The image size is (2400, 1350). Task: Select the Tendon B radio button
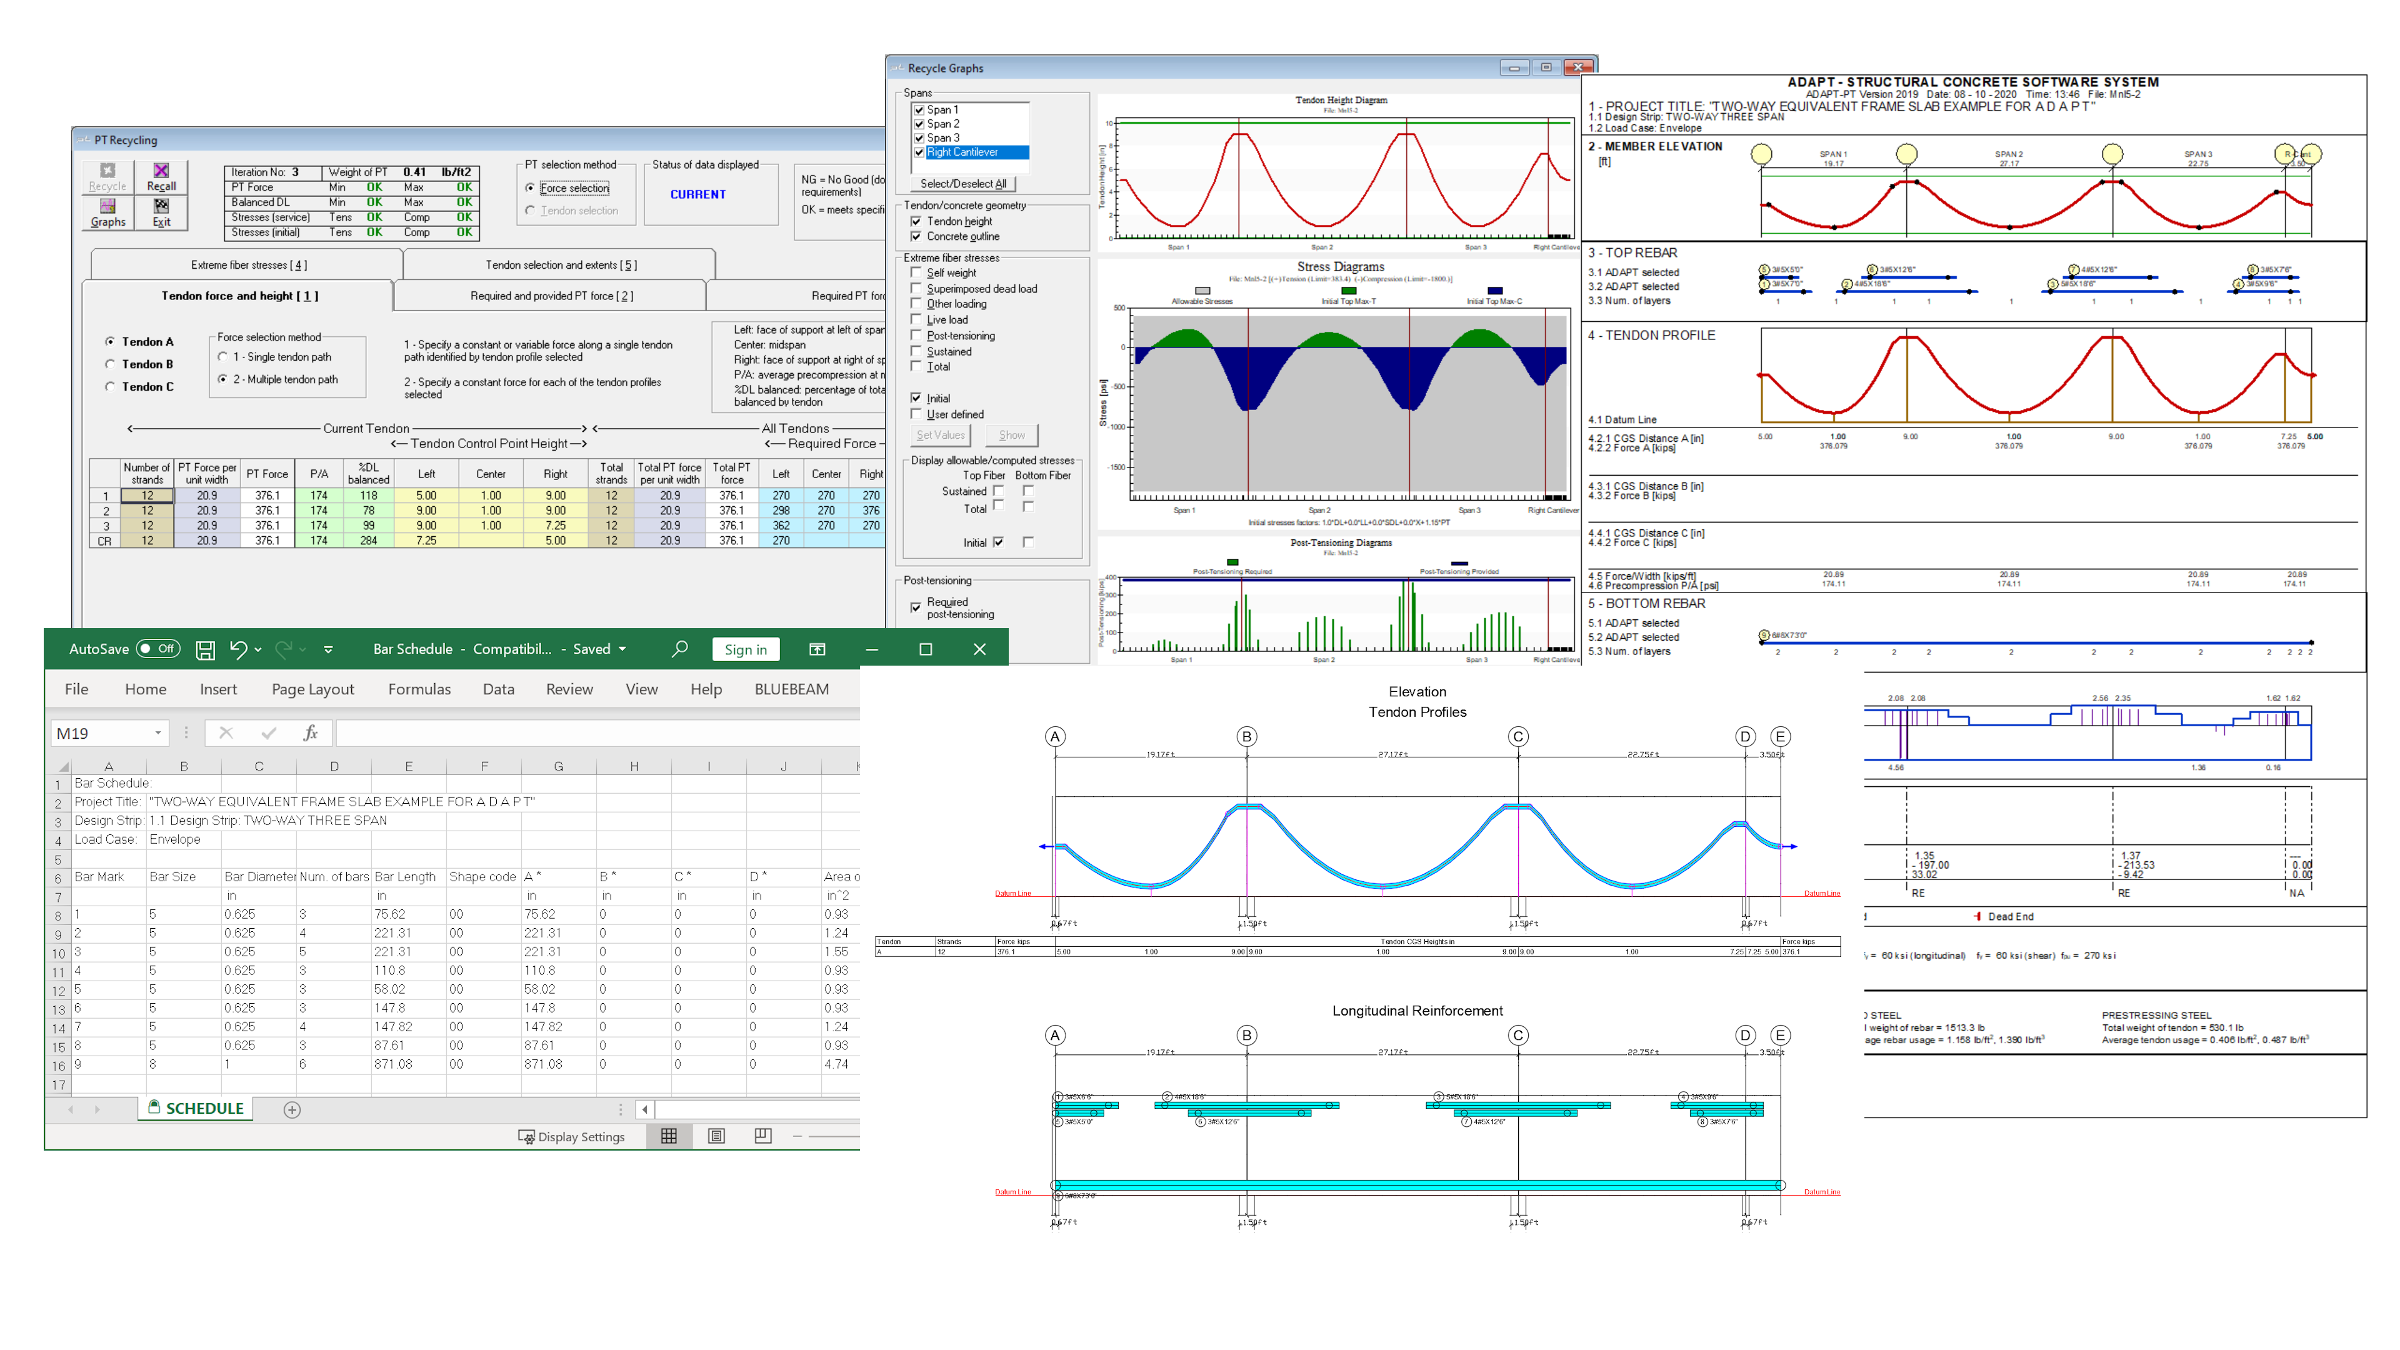[x=110, y=364]
